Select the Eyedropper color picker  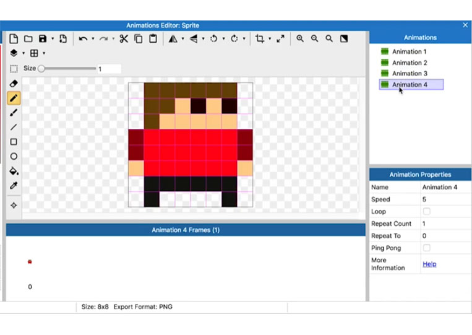click(14, 186)
